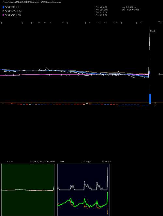This screenshot has width=163, height=216.
Task: Click the MACD panel label
Action: [10, 161]
